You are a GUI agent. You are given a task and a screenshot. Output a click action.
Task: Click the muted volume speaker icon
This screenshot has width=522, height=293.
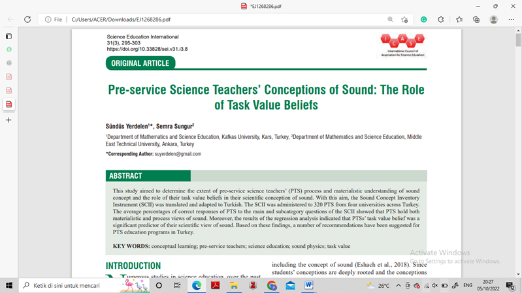434,285
